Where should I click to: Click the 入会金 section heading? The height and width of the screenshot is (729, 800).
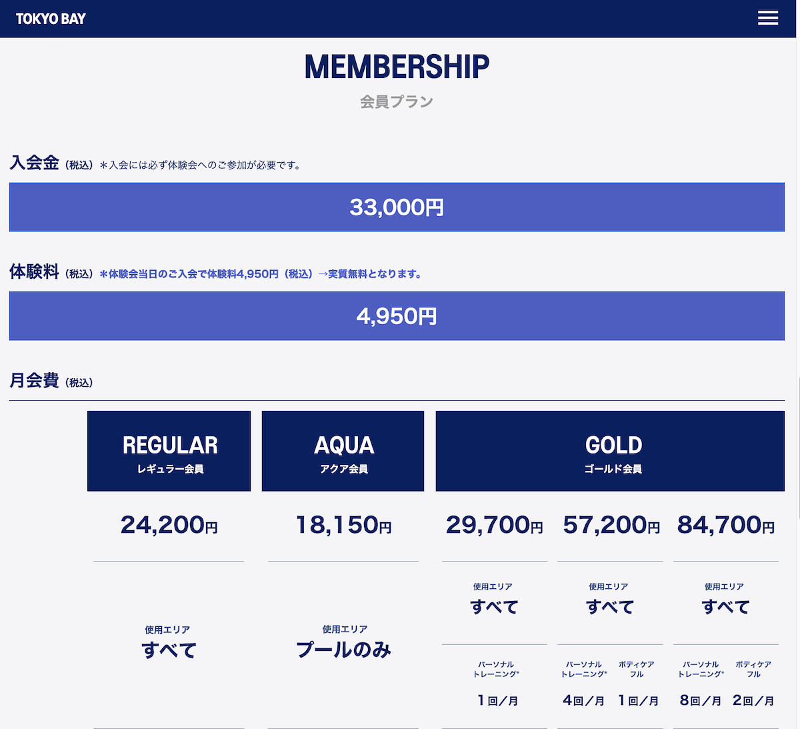(34, 163)
